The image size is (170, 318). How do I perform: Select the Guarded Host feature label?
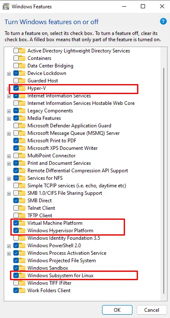pyautogui.click(x=42, y=81)
